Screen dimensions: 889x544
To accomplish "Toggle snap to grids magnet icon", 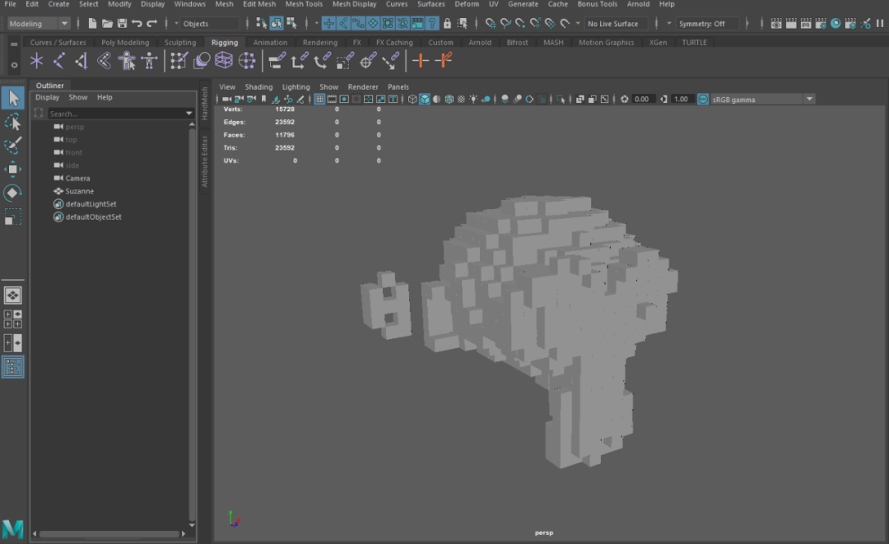I will coord(491,23).
